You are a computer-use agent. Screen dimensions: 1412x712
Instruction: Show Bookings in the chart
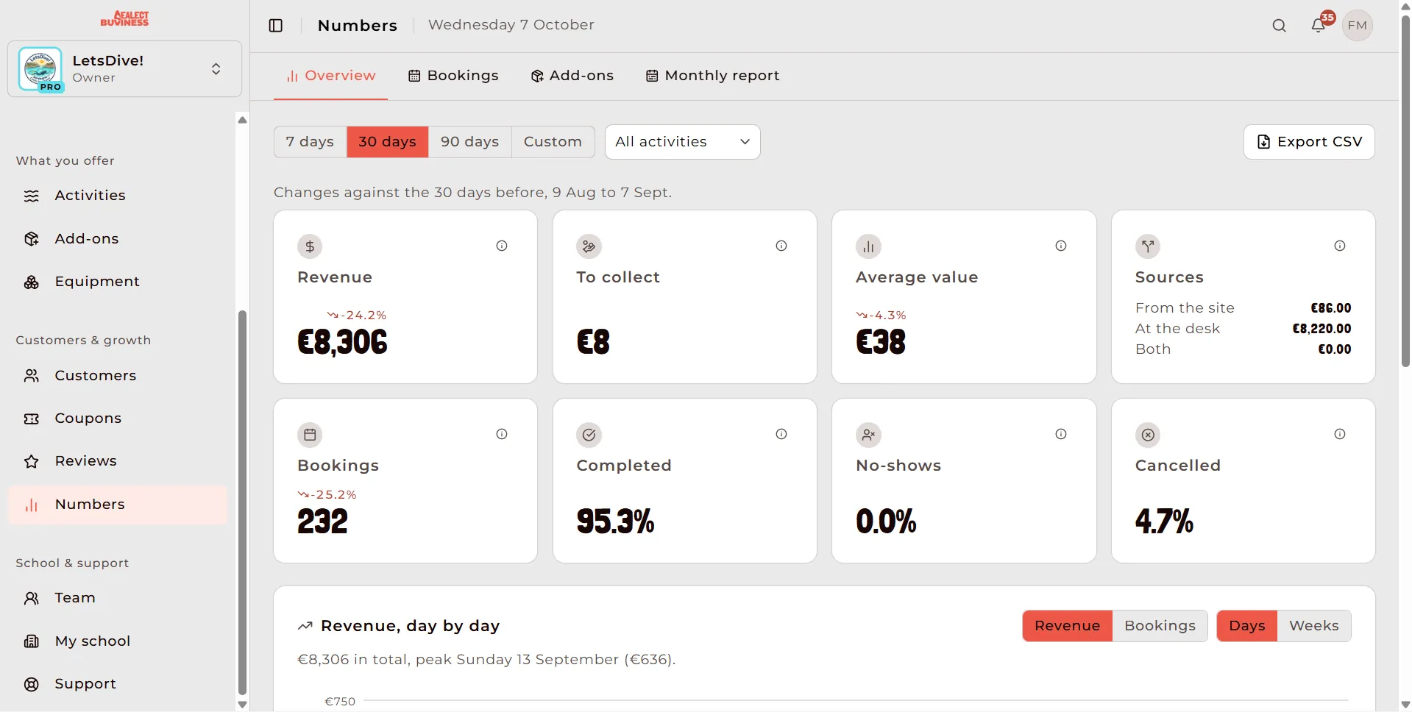tap(1160, 626)
